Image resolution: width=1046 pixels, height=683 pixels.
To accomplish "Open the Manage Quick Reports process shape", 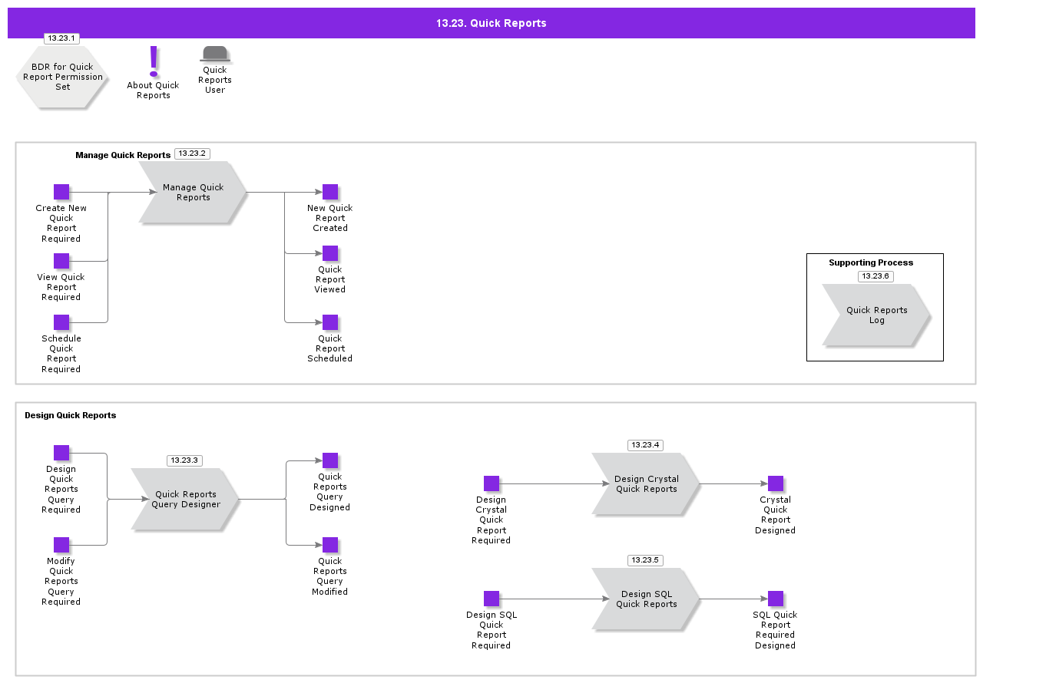I will [x=192, y=193].
